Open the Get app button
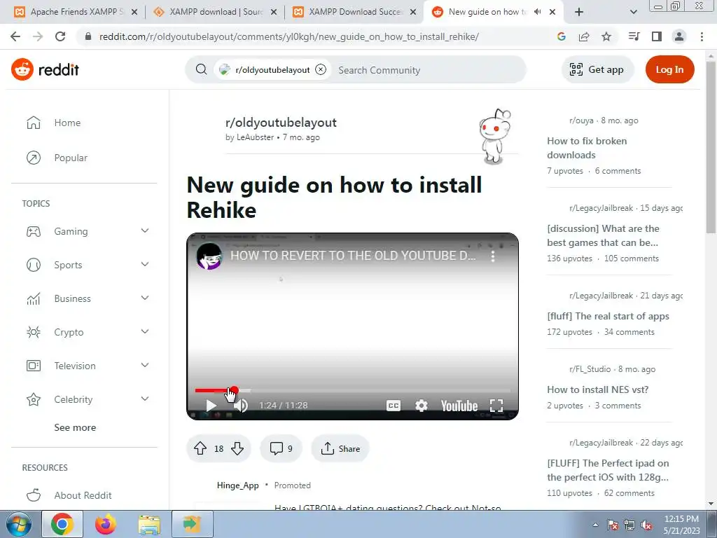 pyautogui.click(x=597, y=69)
